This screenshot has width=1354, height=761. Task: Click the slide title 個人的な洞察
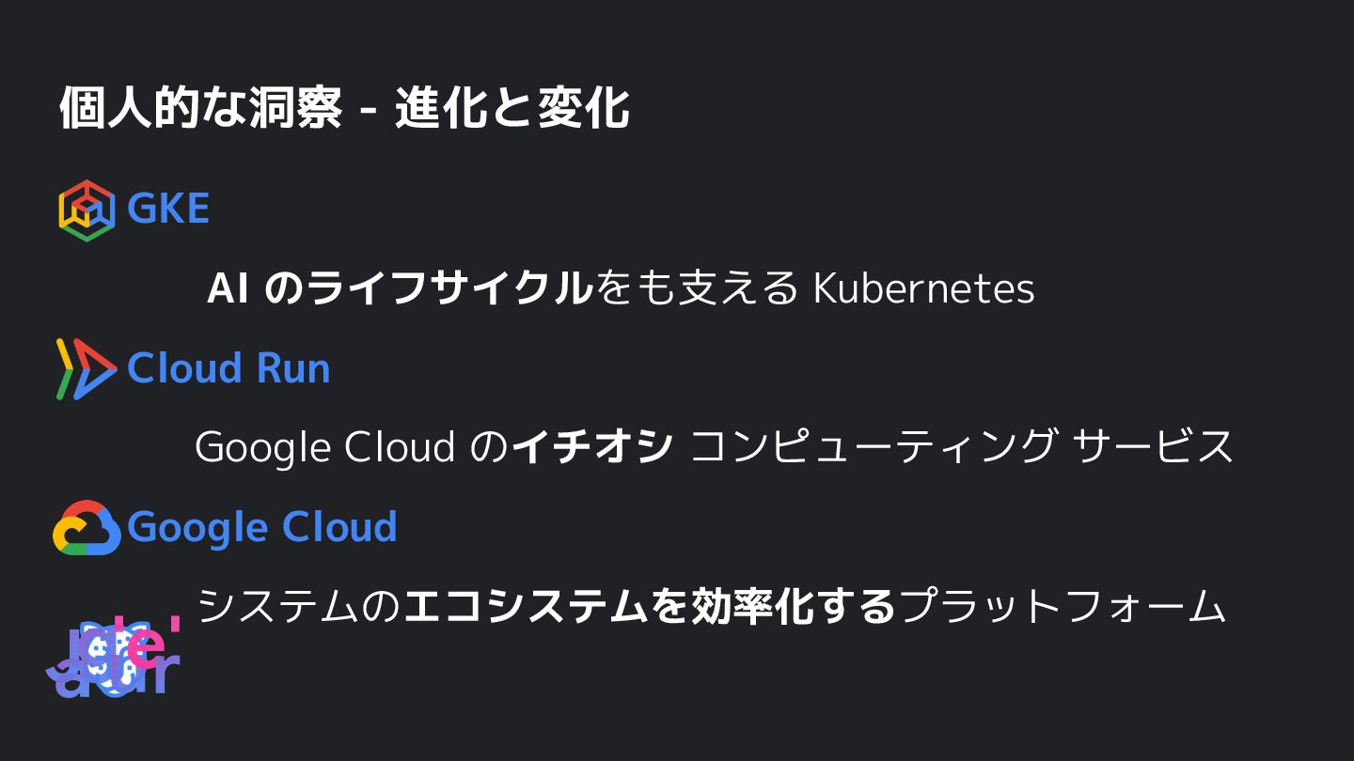tap(200, 108)
